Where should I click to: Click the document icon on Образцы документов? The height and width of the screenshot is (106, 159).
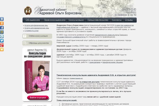[25, 43]
